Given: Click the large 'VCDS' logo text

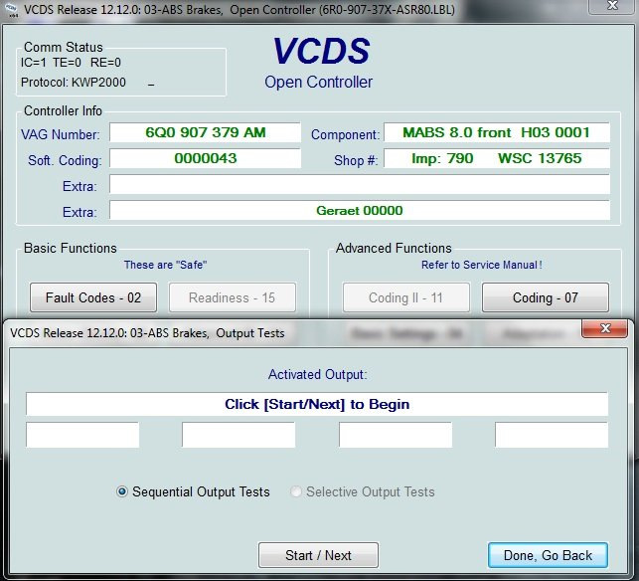Looking at the screenshot, I should click(321, 51).
